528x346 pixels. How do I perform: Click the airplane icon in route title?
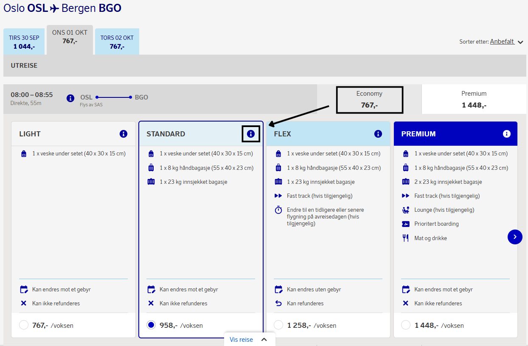click(x=54, y=8)
